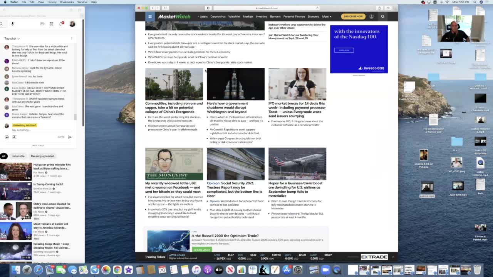Select the Recently uploaded filter chip
The width and height of the screenshot is (493, 277).
42,156
